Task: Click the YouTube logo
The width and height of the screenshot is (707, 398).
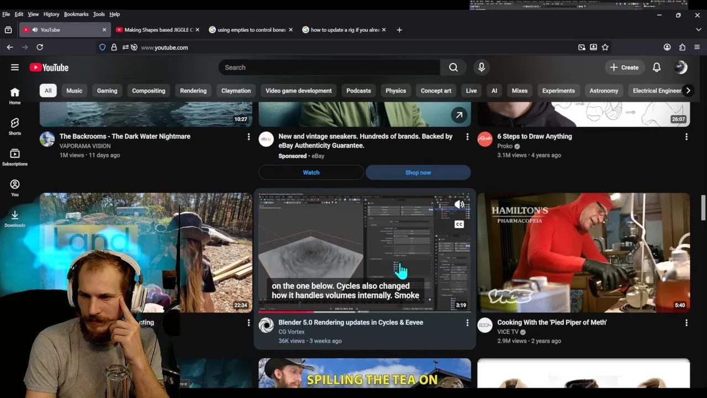Action: pyautogui.click(x=49, y=67)
